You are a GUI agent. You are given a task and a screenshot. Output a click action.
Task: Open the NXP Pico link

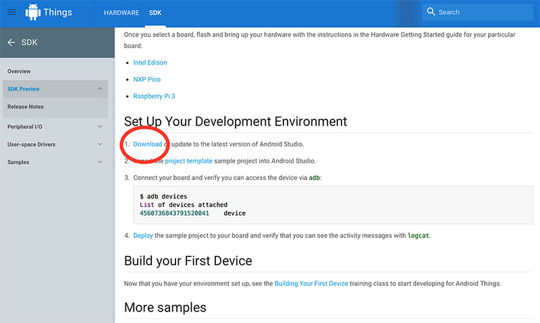146,80
